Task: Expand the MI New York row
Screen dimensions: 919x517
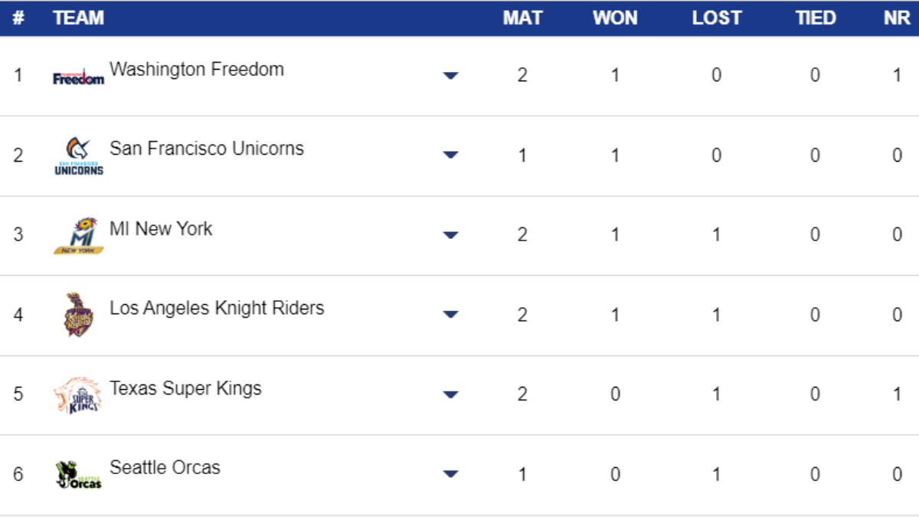Action: pyautogui.click(x=450, y=235)
